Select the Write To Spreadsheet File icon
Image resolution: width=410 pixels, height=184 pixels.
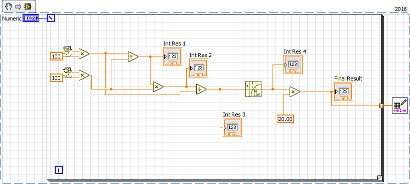point(400,105)
